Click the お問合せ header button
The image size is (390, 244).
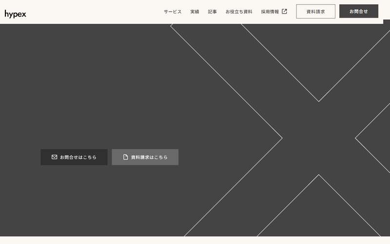[359, 11]
